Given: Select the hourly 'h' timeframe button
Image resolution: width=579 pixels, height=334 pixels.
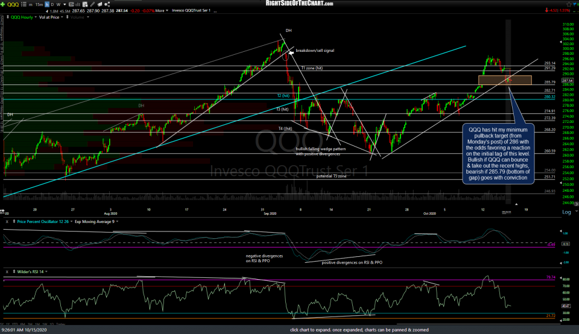Looking at the screenshot, I should pyautogui.click(x=47, y=4).
